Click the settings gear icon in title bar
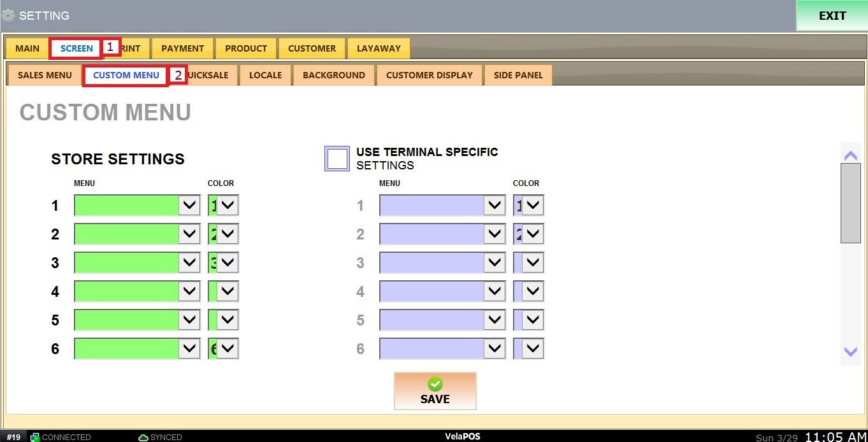The image size is (868, 442). tap(8, 15)
